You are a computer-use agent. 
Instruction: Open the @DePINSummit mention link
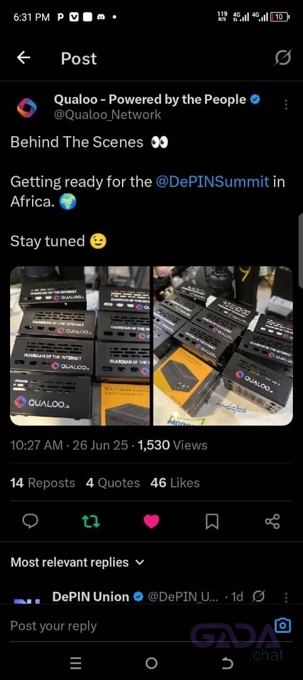pos(212,181)
